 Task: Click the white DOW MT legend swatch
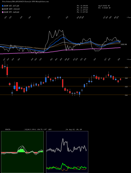tap(3, 9)
